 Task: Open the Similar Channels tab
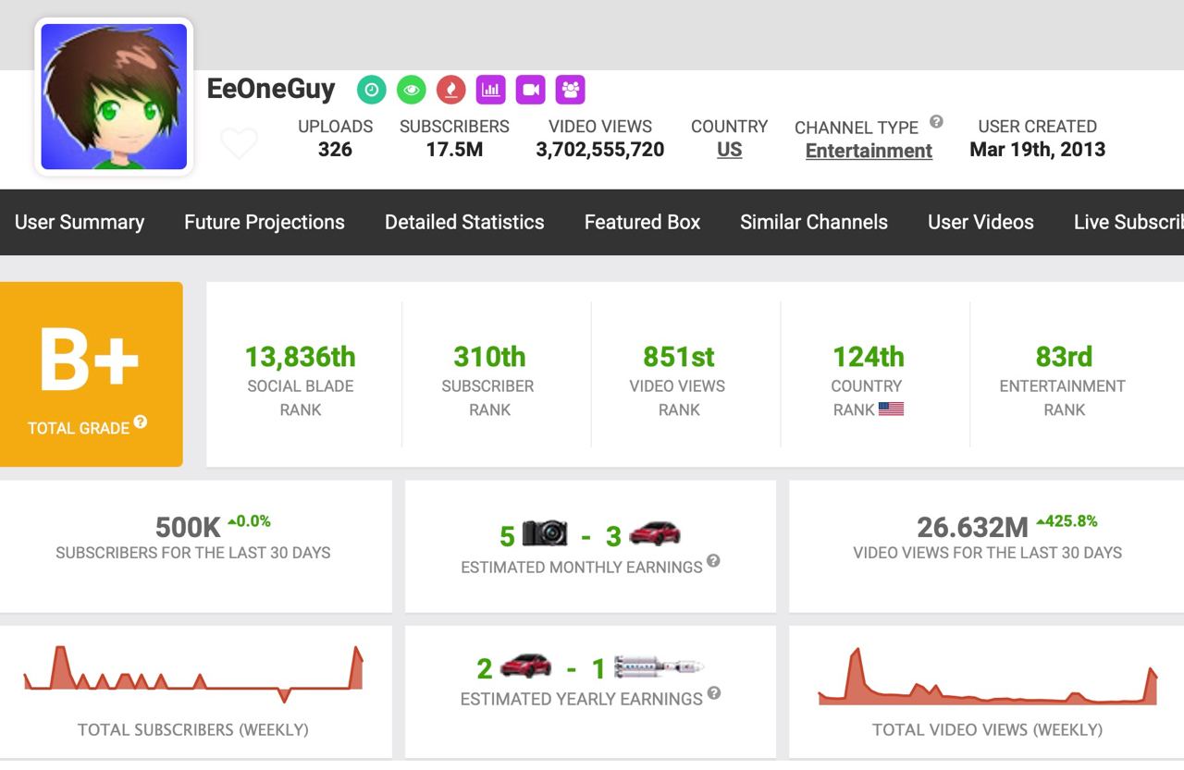pyautogui.click(x=814, y=222)
